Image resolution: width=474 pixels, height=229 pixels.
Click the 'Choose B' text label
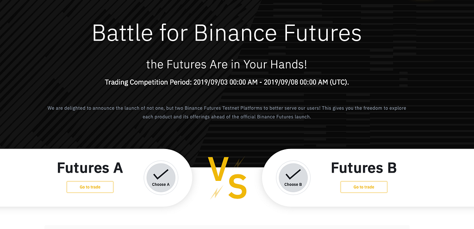click(293, 185)
